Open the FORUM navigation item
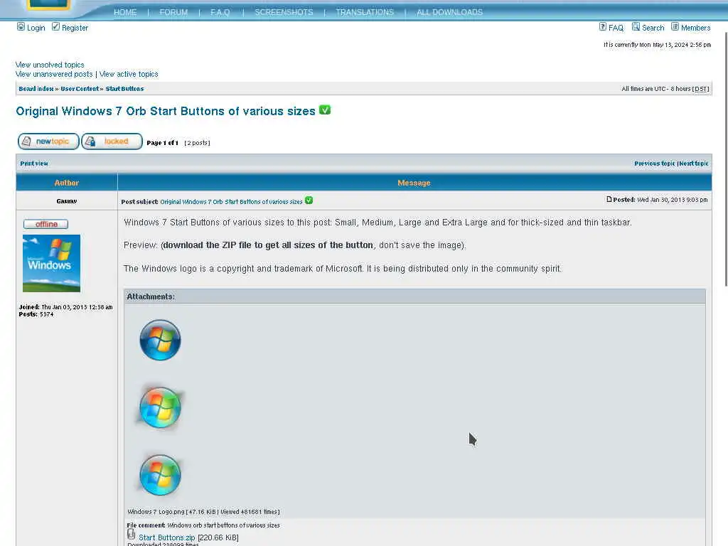The height and width of the screenshot is (546, 728). pyautogui.click(x=173, y=12)
